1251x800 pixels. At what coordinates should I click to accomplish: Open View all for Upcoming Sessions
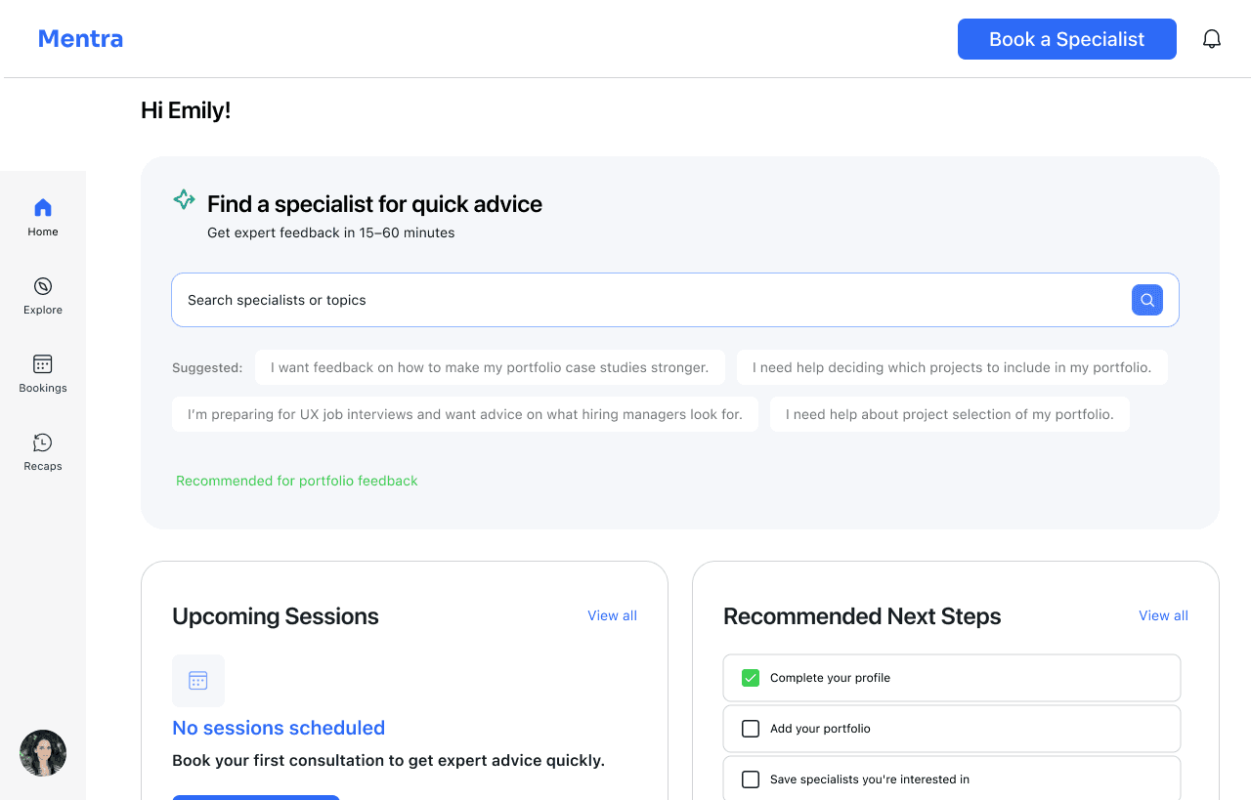612,615
